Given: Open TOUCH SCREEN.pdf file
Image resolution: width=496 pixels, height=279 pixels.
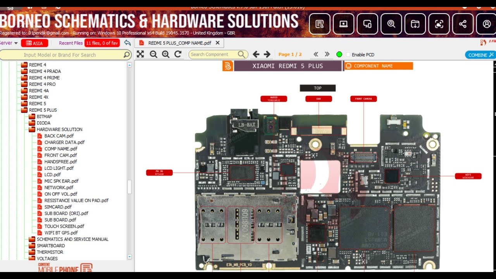Looking at the screenshot, I should [x=64, y=226].
